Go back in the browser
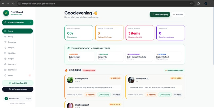 pos(3,3)
